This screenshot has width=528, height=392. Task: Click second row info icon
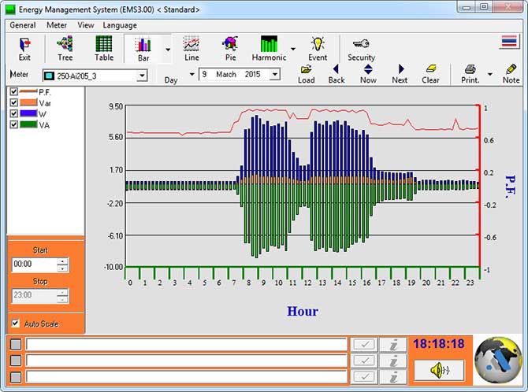(x=393, y=361)
